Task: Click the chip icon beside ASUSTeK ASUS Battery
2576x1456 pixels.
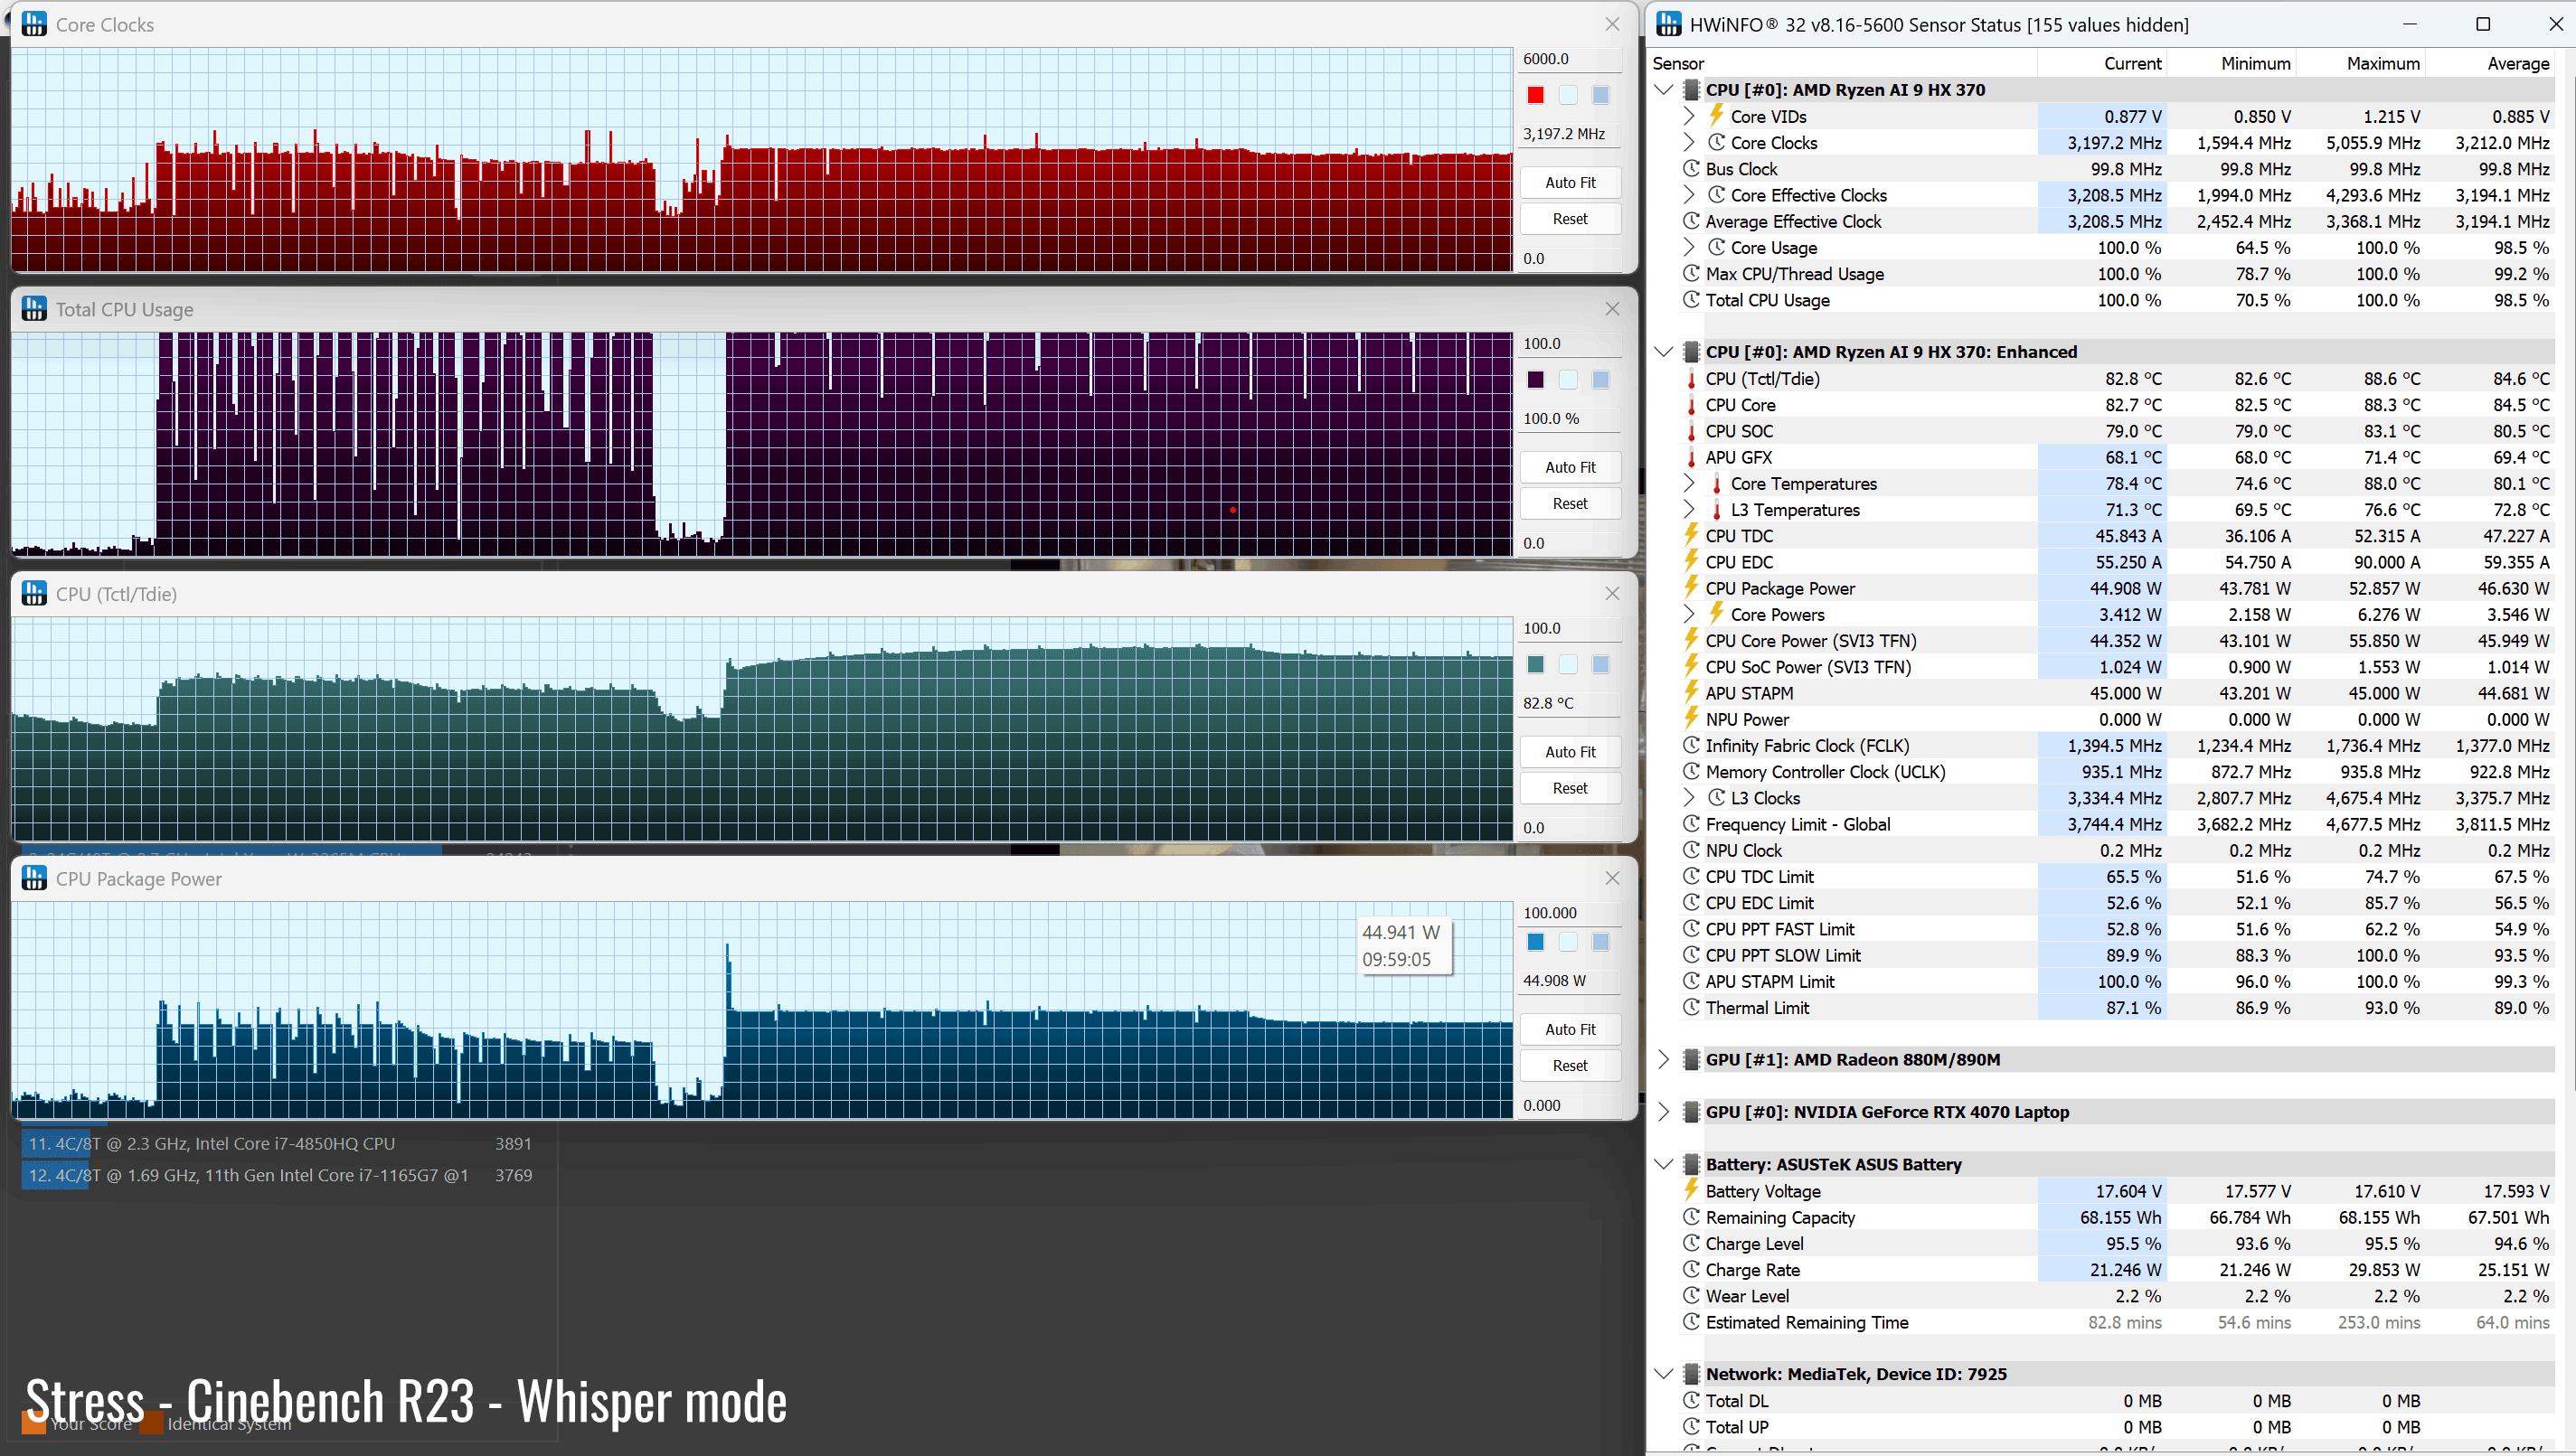Action: [1692, 1164]
